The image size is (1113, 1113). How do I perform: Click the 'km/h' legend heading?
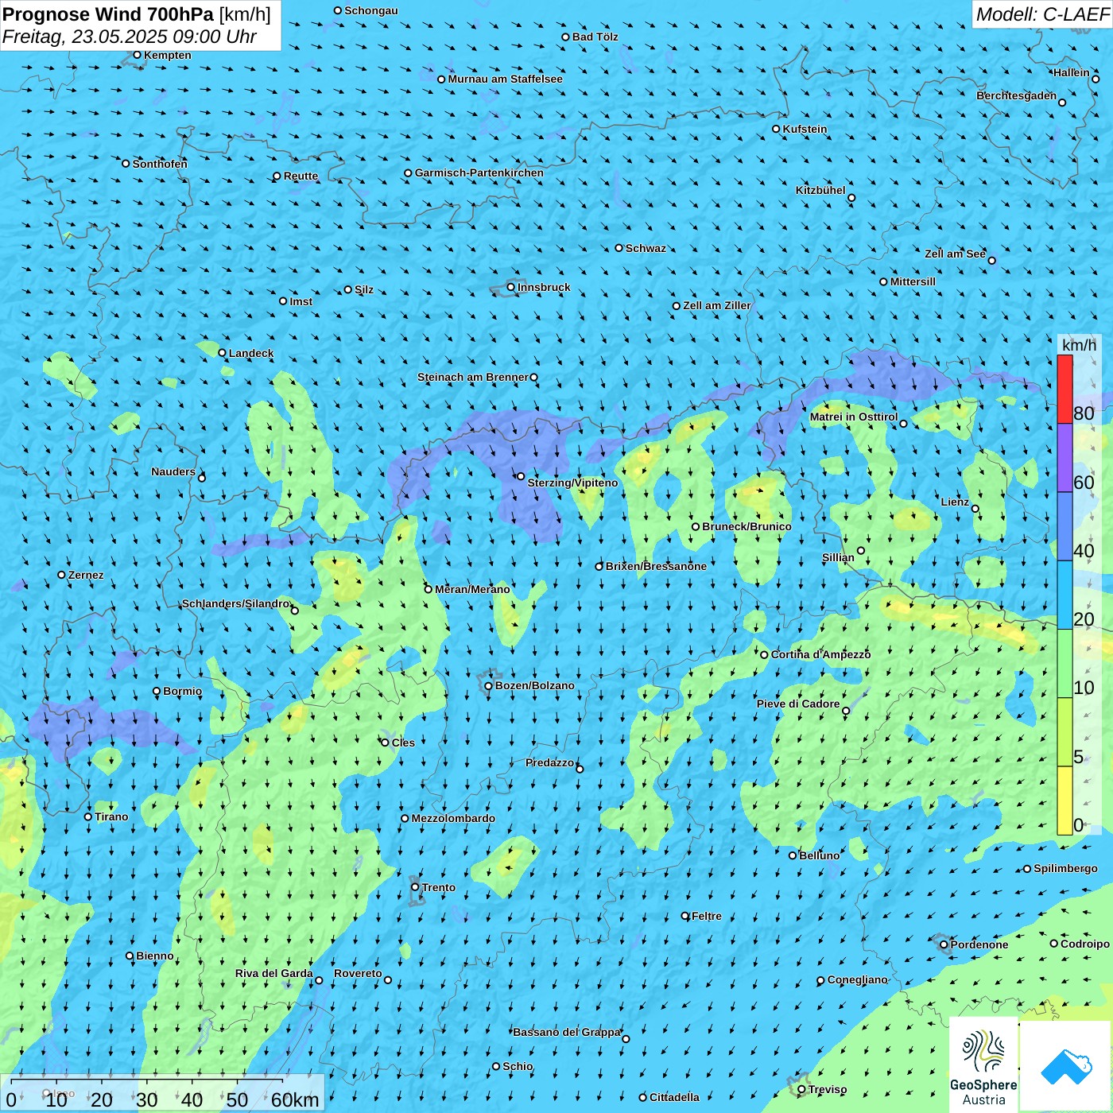pos(1079,345)
